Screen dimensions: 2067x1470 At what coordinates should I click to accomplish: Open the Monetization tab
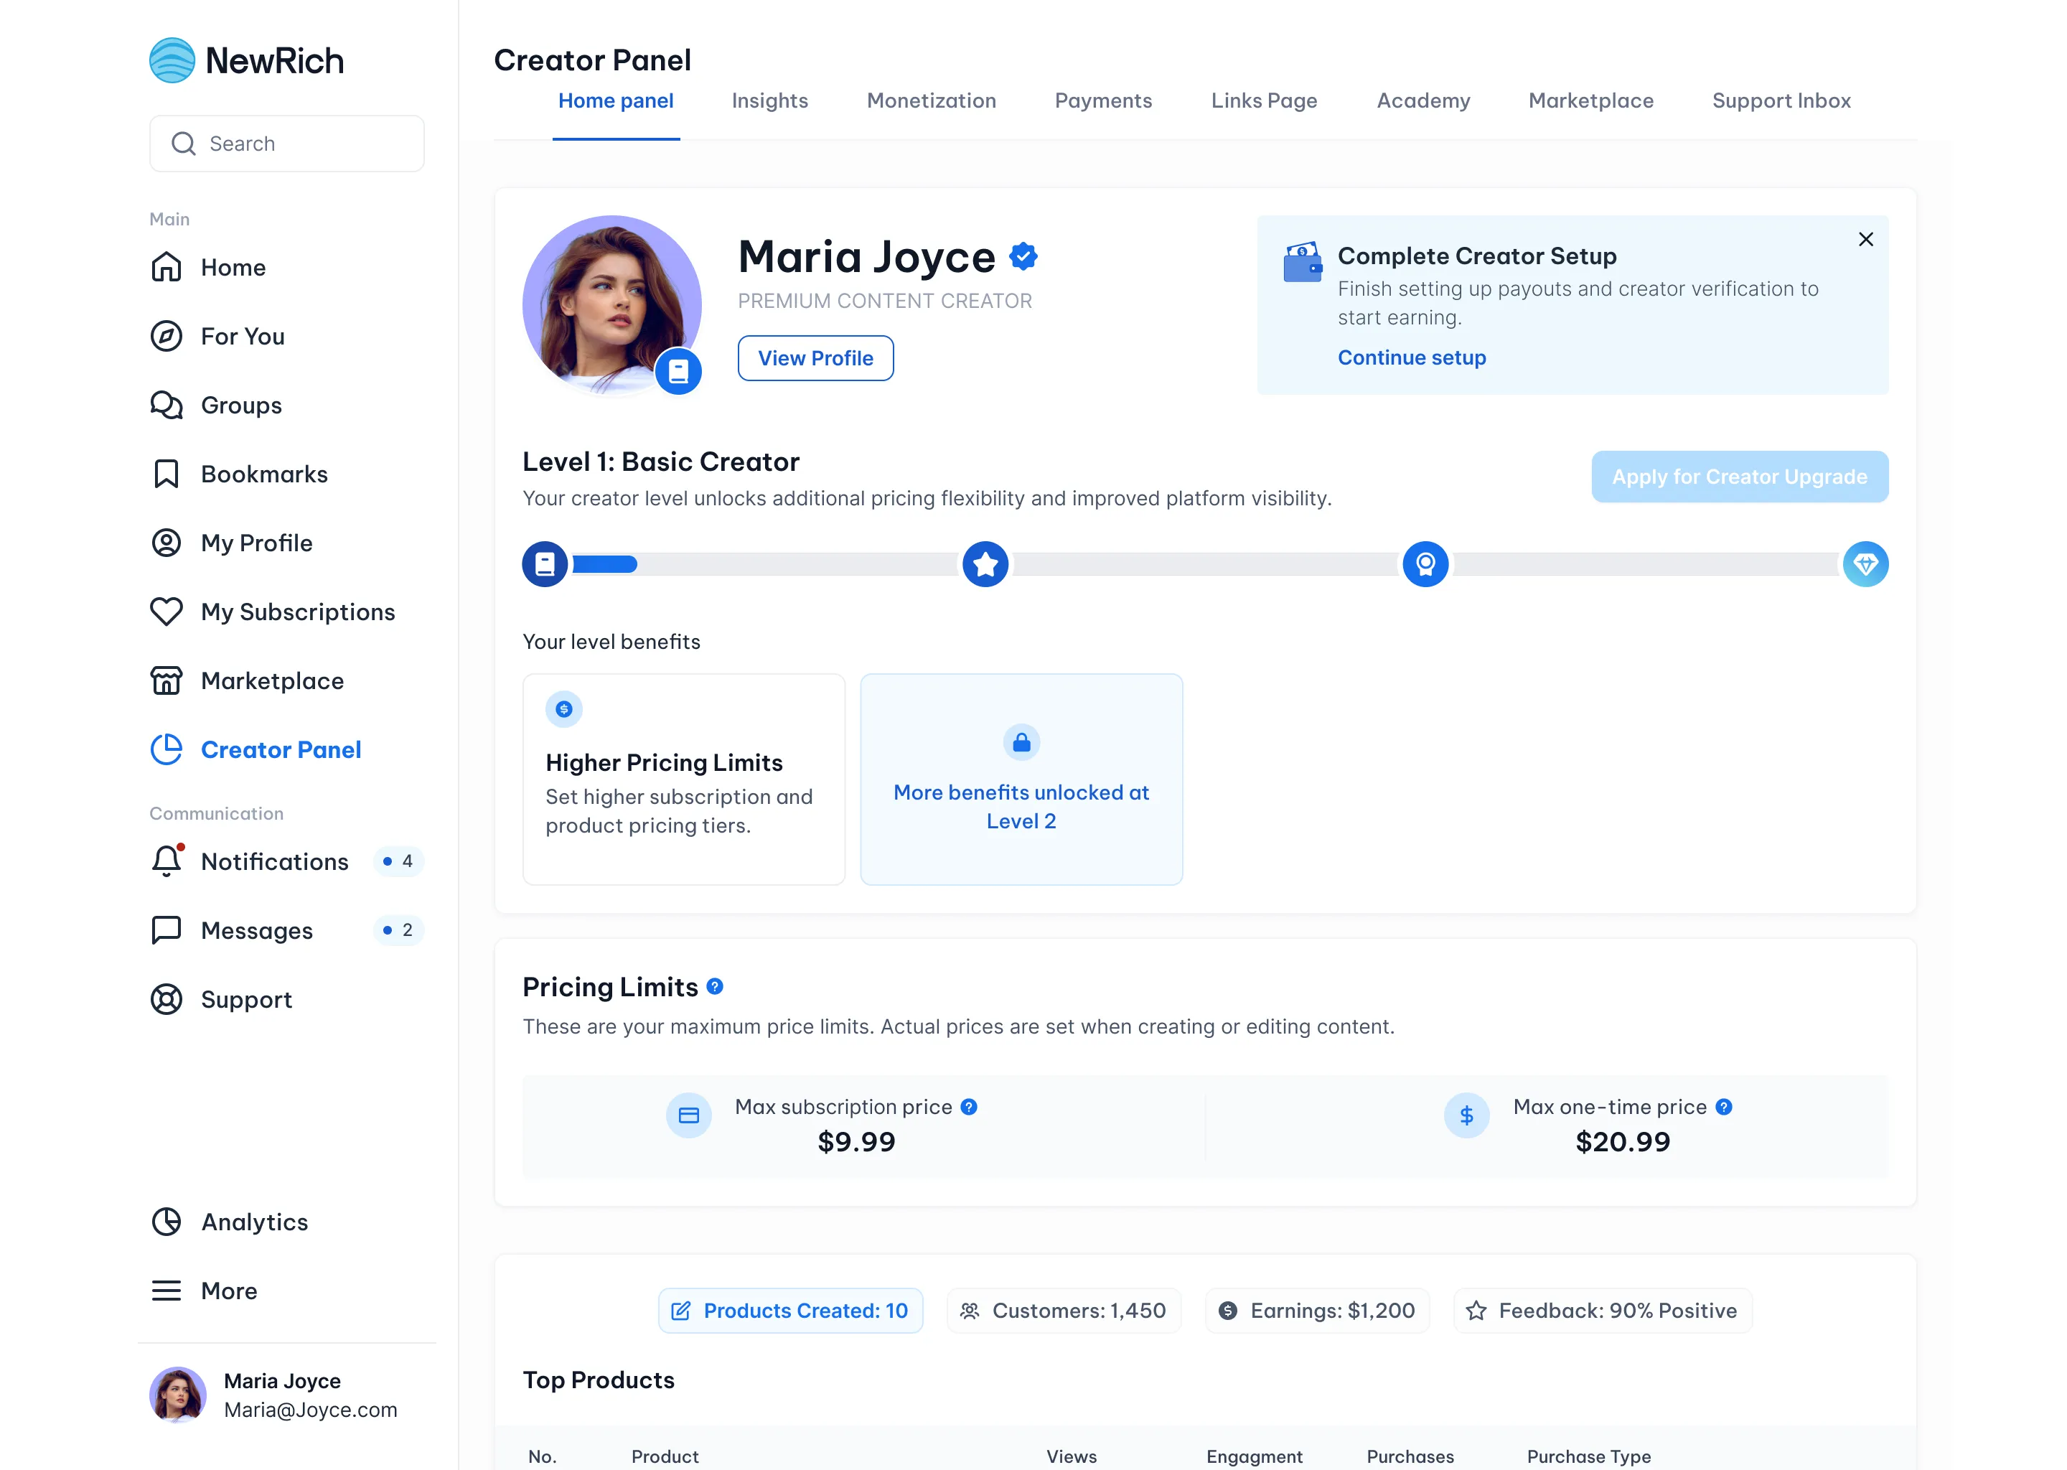coord(932,100)
